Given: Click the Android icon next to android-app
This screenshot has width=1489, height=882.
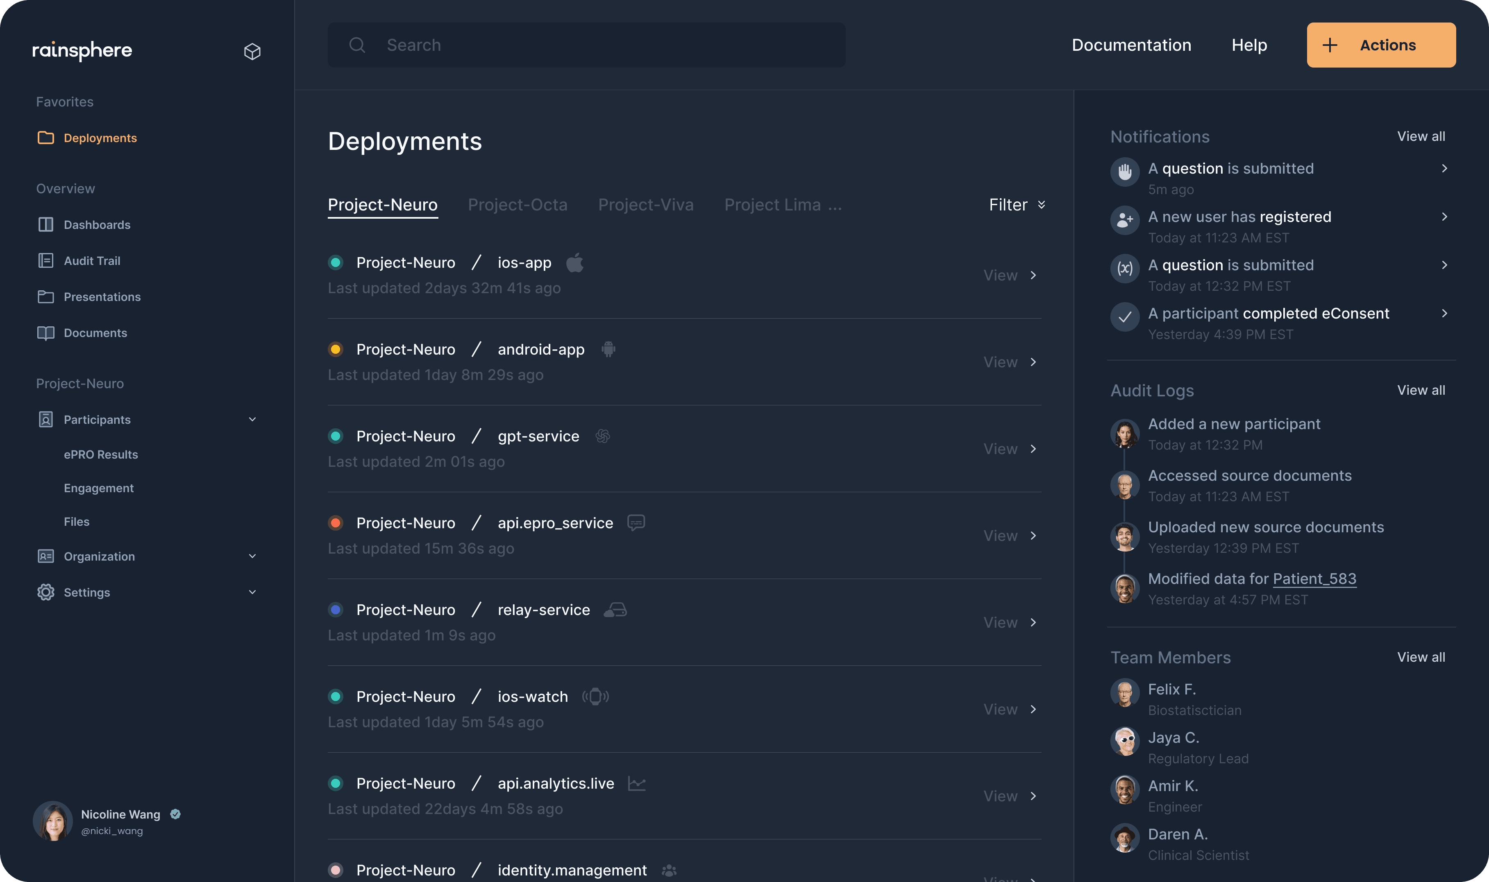Looking at the screenshot, I should (x=608, y=349).
